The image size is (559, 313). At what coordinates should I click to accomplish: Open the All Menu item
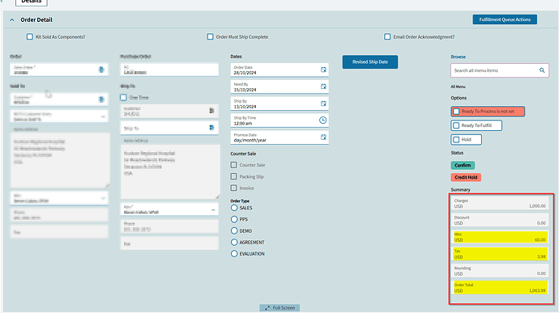pos(458,87)
